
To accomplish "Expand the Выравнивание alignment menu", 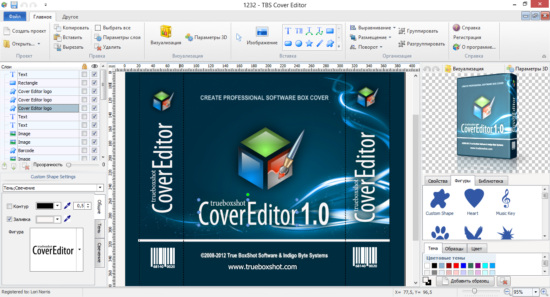I will (x=372, y=28).
